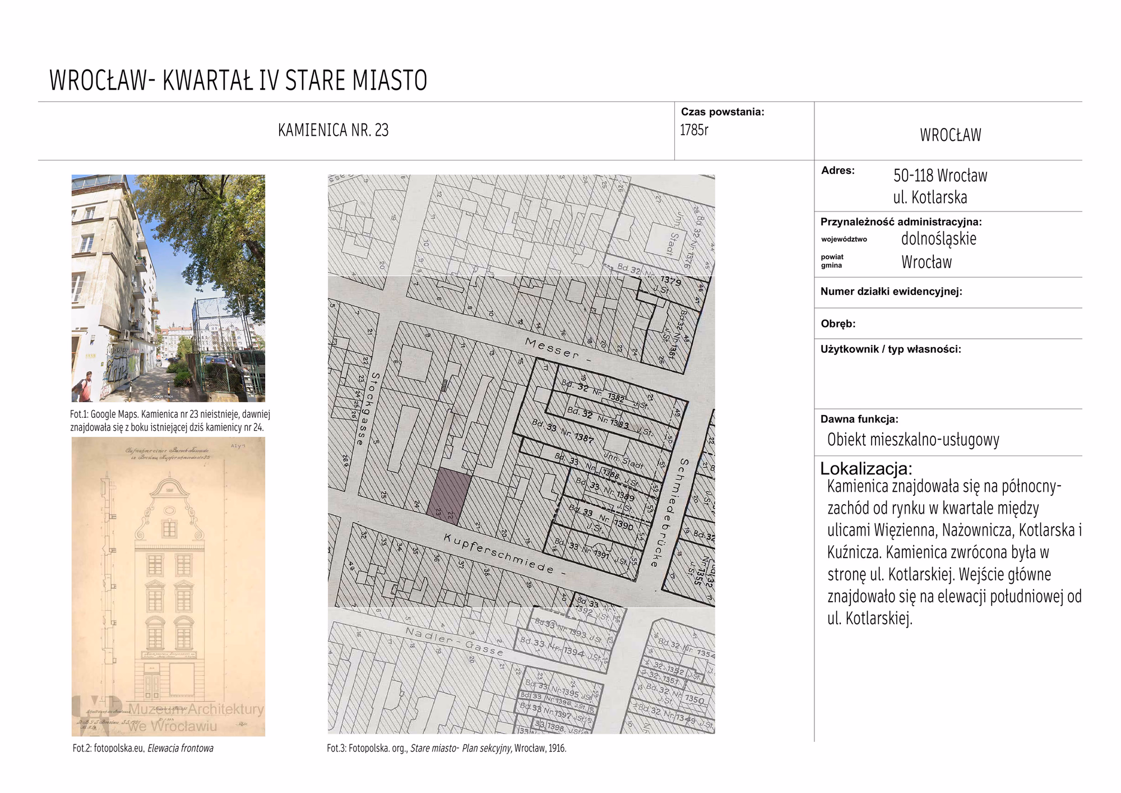Select the front elevation drawing image
The height and width of the screenshot is (793, 1121).
click(x=168, y=586)
